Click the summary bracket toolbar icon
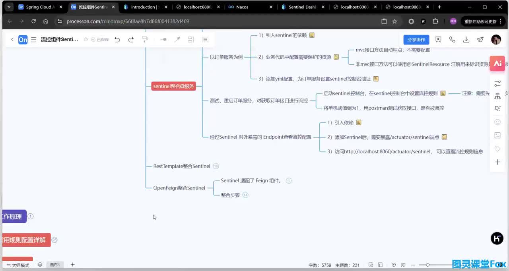 [191, 39]
